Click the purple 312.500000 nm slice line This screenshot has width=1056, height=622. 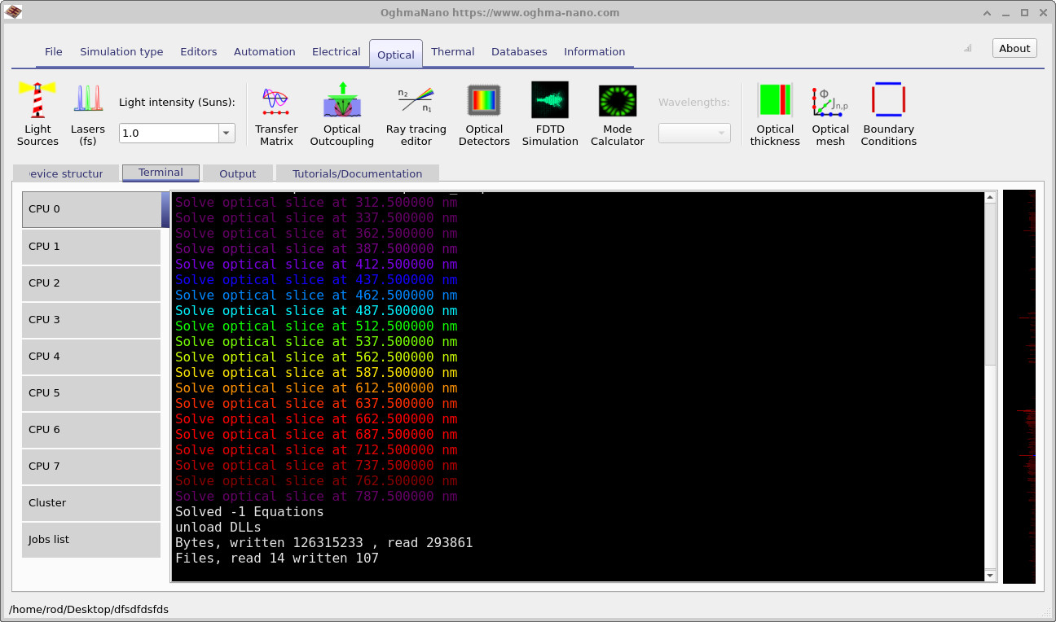[316, 203]
